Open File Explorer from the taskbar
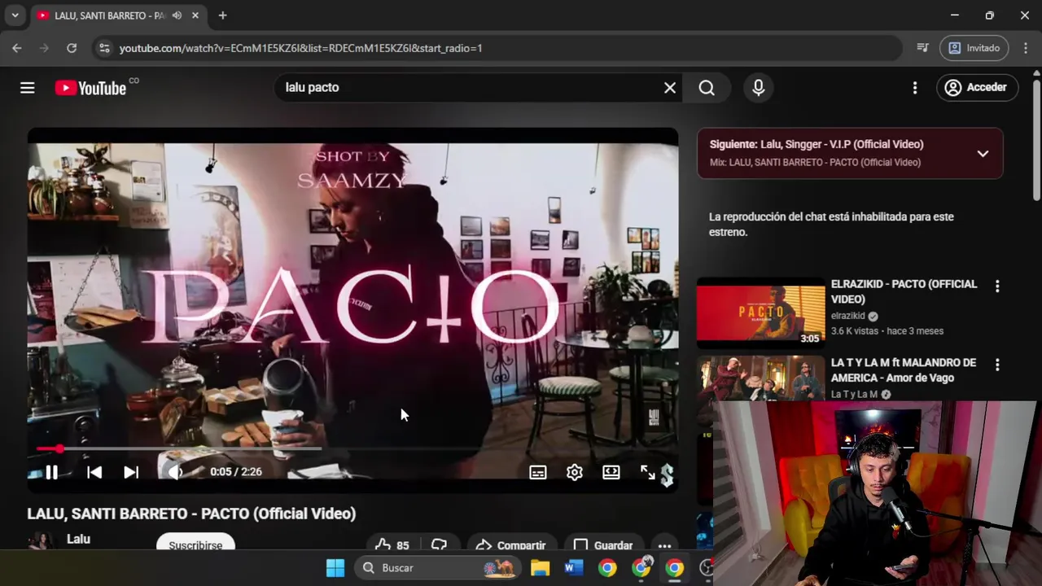Viewport: 1042px width, 586px height. coord(540,568)
